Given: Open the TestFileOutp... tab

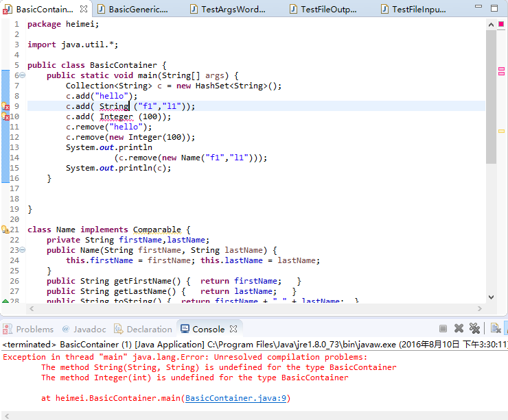Looking at the screenshot, I should pos(329,10).
